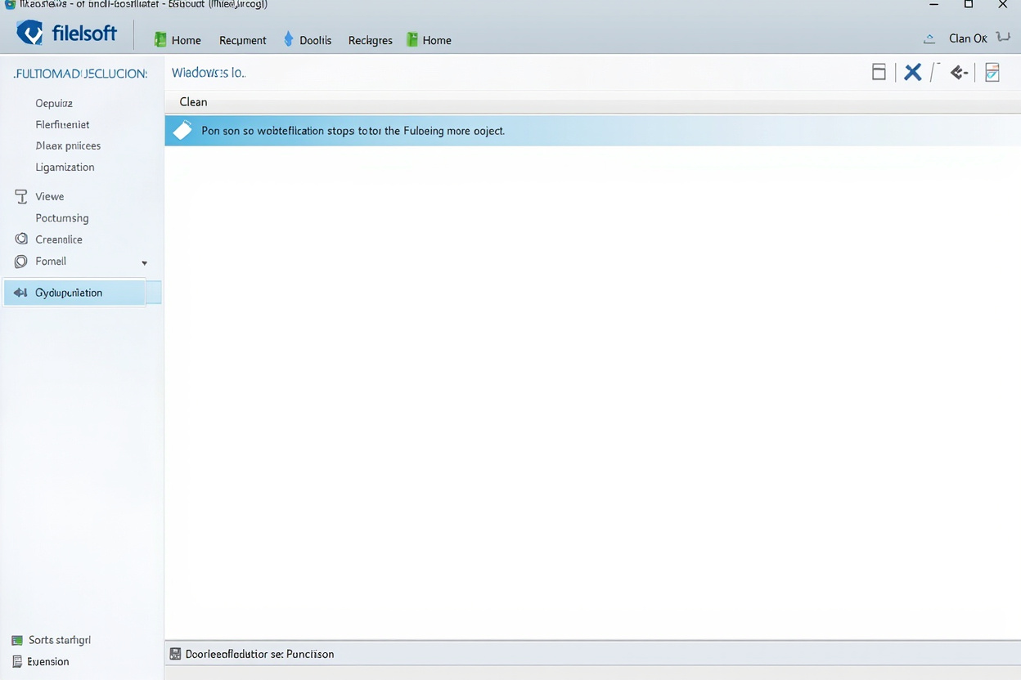Click the window layout panel icon

click(879, 72)
